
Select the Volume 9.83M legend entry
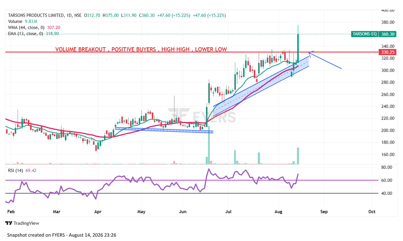click(x=23, y=21)
